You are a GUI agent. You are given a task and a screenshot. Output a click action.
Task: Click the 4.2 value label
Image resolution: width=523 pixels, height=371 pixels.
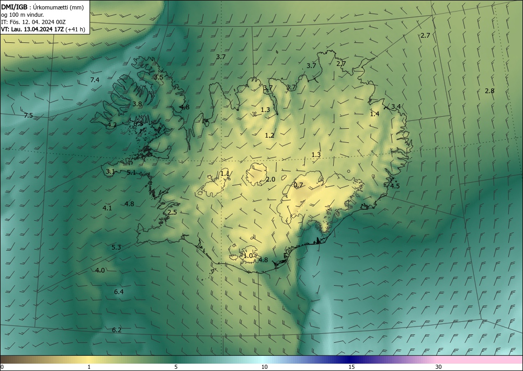tap(112, 125)
